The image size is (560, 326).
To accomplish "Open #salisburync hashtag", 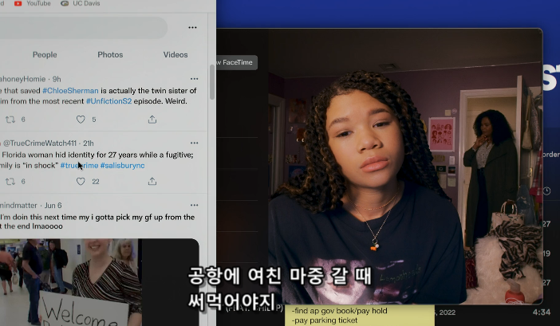I will click(123, 166).
